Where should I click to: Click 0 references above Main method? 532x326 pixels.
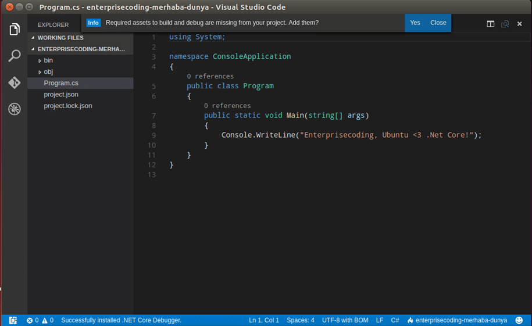pos(227,106)
